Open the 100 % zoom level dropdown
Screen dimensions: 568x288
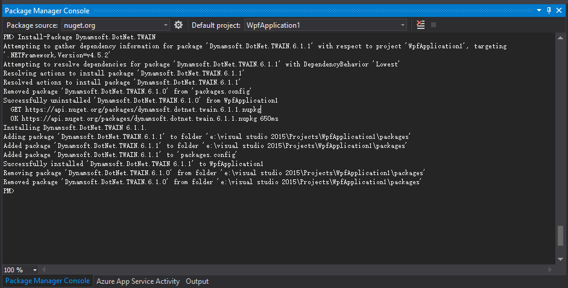click(34, 270)
